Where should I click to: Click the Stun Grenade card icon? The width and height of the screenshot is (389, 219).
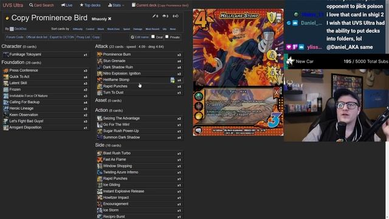tap(100, 61)
